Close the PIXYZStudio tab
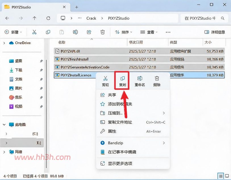Image resolution: width=231 pixels, height=180 pixels. [x=64, y=7]
